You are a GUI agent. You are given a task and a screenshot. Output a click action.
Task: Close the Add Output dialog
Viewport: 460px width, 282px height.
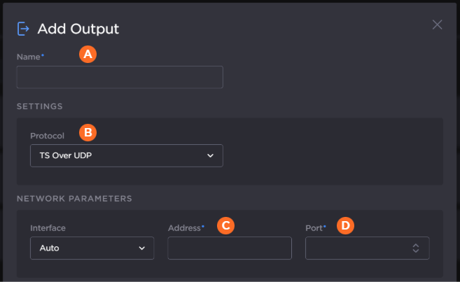[437, 24]
